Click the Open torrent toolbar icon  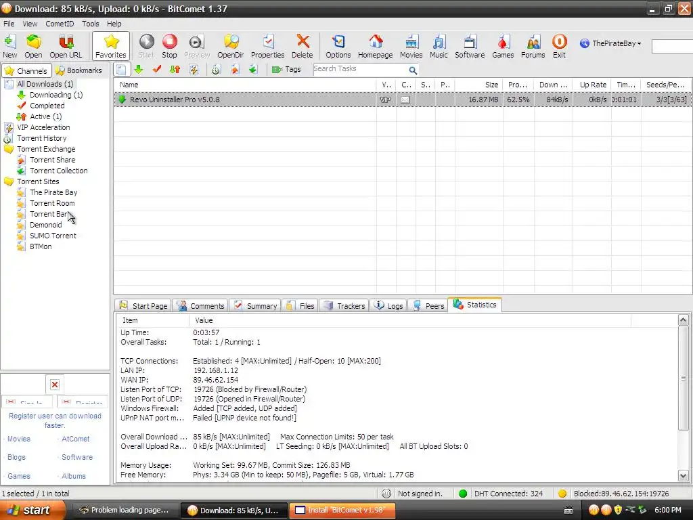pyautogui.click(x=33, y=46)
